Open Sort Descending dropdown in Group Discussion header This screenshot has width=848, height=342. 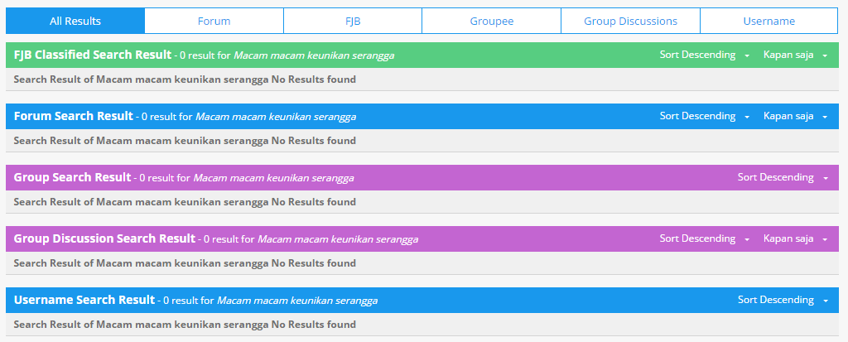704,238
